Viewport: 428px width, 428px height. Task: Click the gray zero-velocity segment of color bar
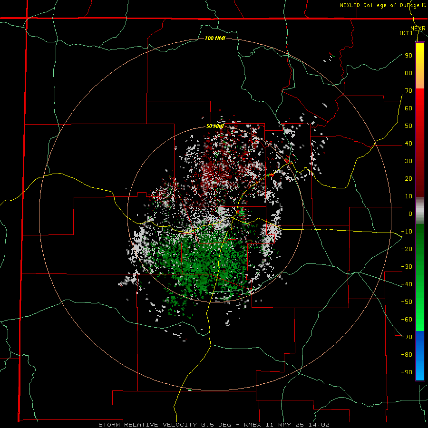420,210
